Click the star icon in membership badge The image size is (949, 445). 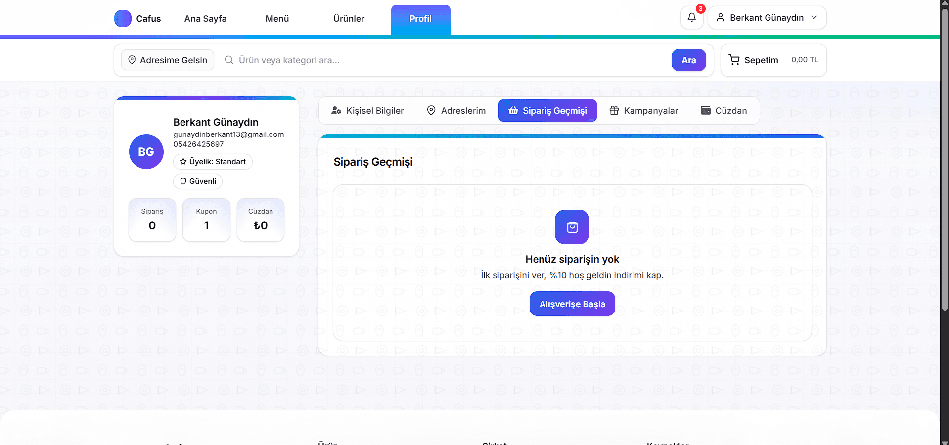[183, 162]
